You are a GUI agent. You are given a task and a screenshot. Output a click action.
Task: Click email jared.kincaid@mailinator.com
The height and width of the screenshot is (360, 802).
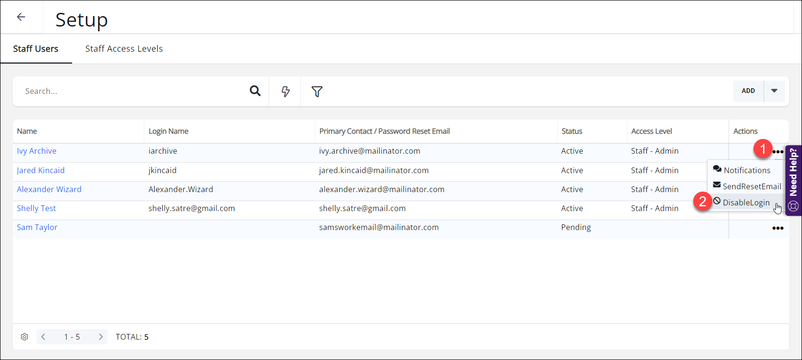pos(374,170)
